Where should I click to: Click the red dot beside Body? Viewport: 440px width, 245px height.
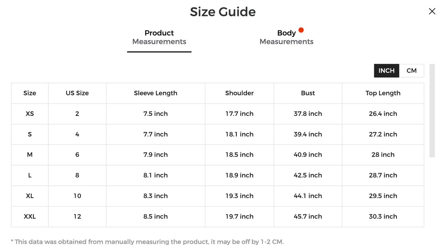click(x=301, y=30)
